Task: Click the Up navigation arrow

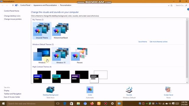Action: coord(13,5)
